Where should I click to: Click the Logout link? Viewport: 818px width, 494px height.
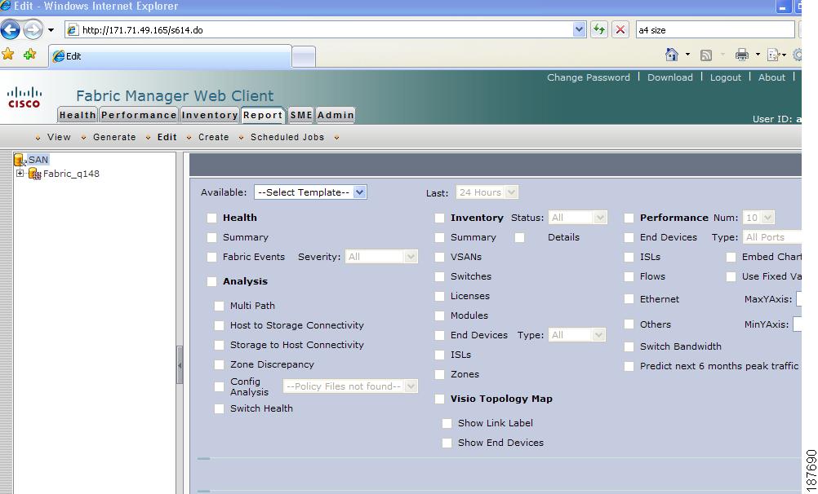click(x=725, y=77)
